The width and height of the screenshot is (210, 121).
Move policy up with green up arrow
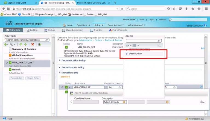[x=21, y=44]
